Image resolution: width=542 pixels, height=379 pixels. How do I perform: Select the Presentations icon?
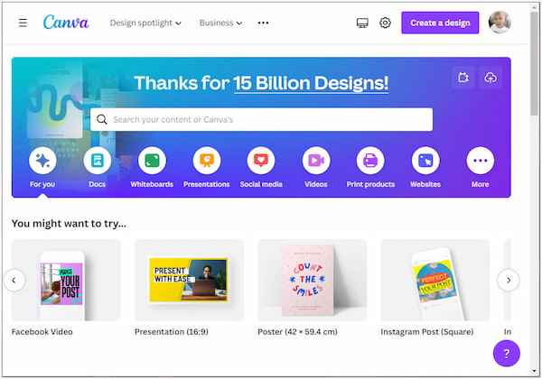[207, 161]
